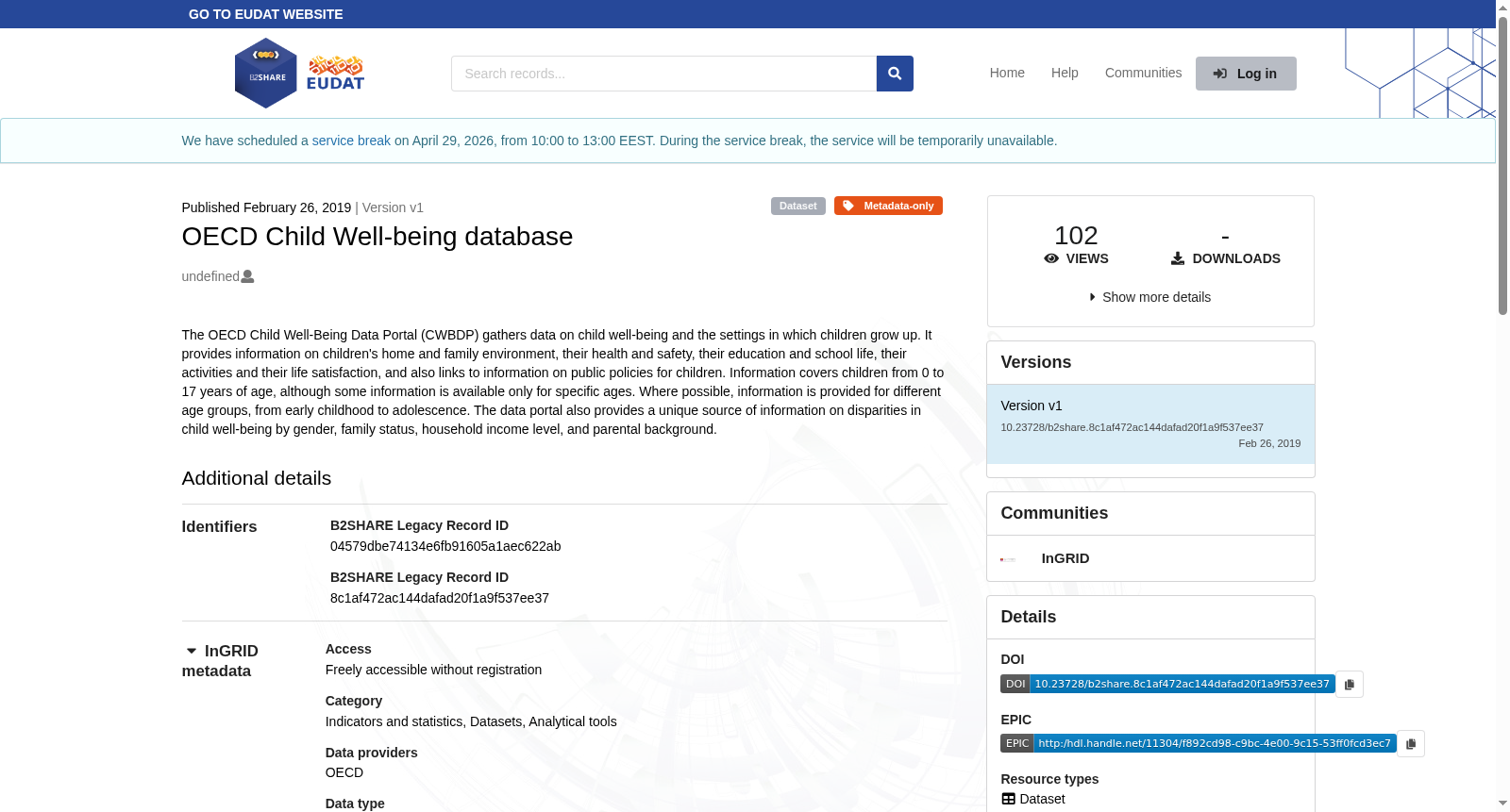
Task: Click the Category value 'Indicators and statistics'
Action: [x=394, y=721]
